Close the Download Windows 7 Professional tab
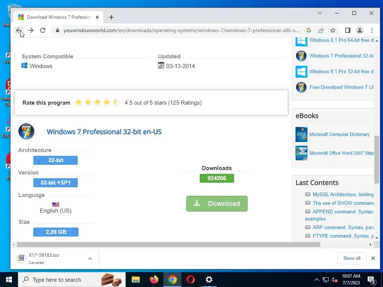This screenshot has height=287, width=383. [x=97, y=17]
